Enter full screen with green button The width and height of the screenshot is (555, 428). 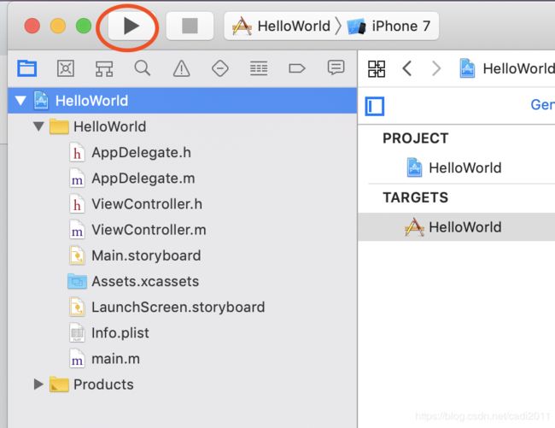pos(84,26)
